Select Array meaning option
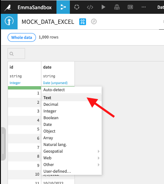Screen dimensions: 164x184 (72, 138)
